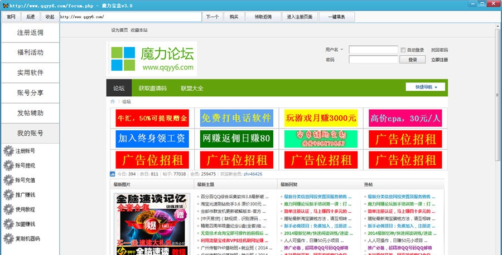
Task: Click the 一键填表 button
Action: click(x=337, y=17)
